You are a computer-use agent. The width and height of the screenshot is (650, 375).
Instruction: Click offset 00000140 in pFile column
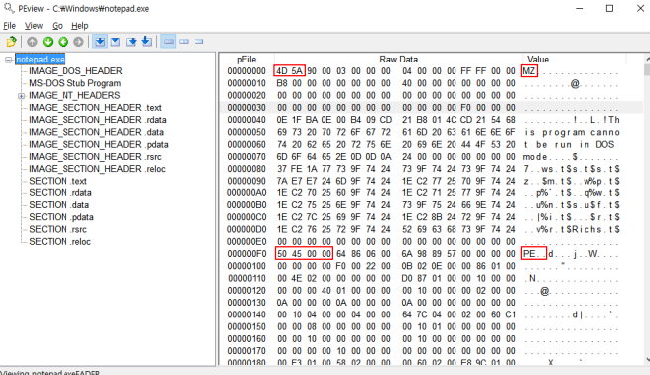click(246, 314)
